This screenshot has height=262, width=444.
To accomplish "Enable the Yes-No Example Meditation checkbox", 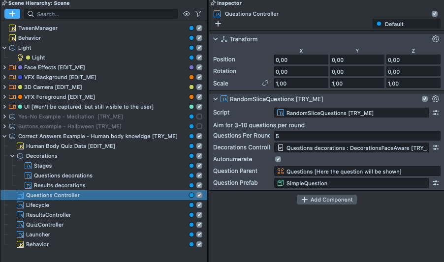I will (199, 116).
